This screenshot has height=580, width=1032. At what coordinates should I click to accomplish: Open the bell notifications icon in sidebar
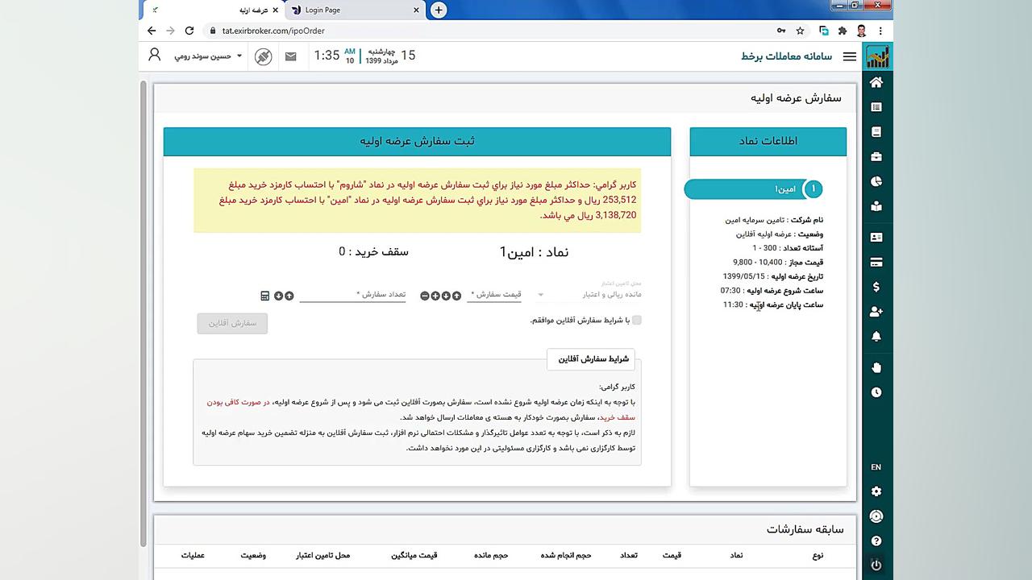(x=876, y=336)
